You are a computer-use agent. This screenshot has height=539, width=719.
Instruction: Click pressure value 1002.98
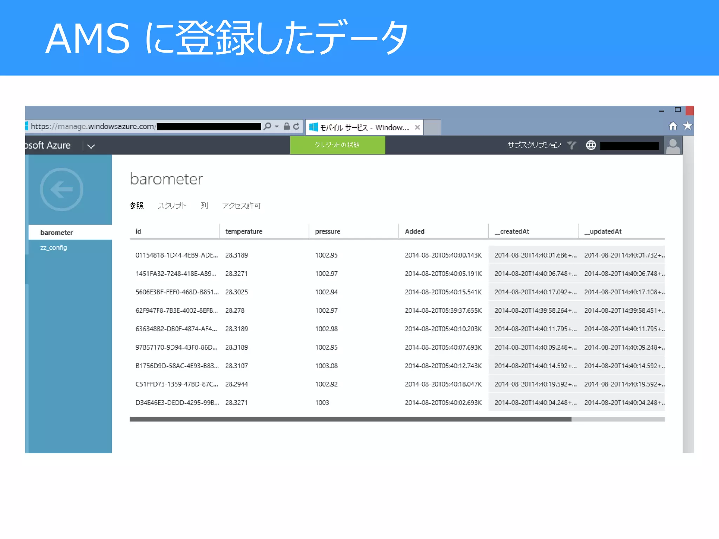tap(326, 329)
